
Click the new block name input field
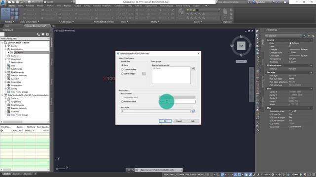pos(177,102)
